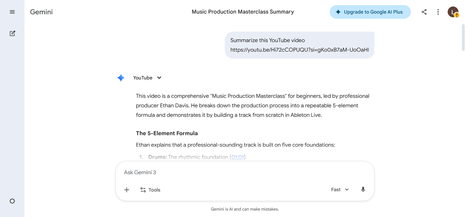Activate voice input with the microphone icon
The image size is (465, 217).
tap(363, 189)
